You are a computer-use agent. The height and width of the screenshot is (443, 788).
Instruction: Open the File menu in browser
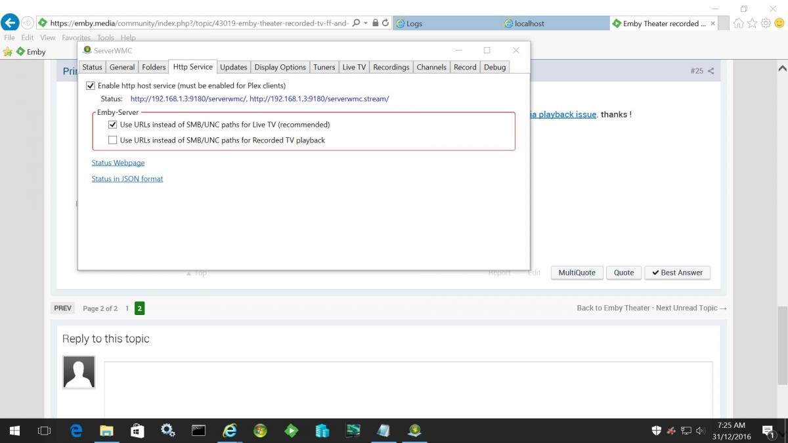click(9, 38)
